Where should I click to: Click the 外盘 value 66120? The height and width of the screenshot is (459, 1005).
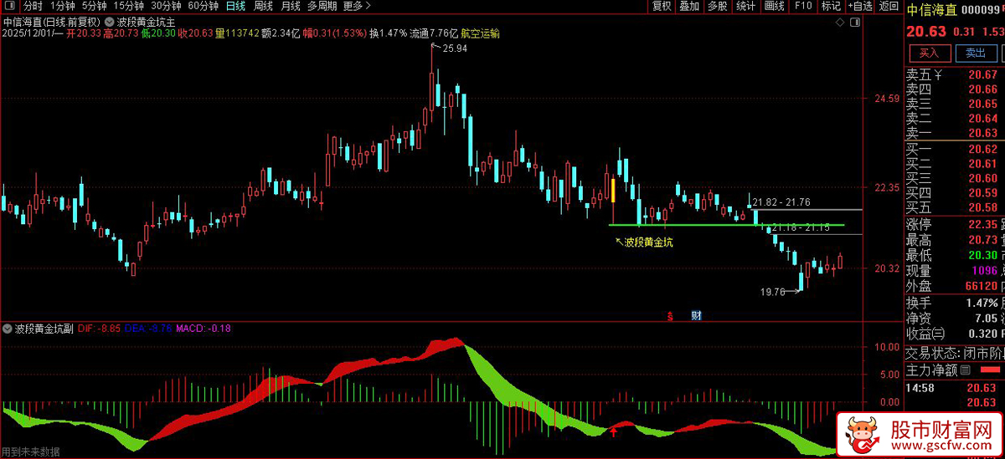coord(980,286)
